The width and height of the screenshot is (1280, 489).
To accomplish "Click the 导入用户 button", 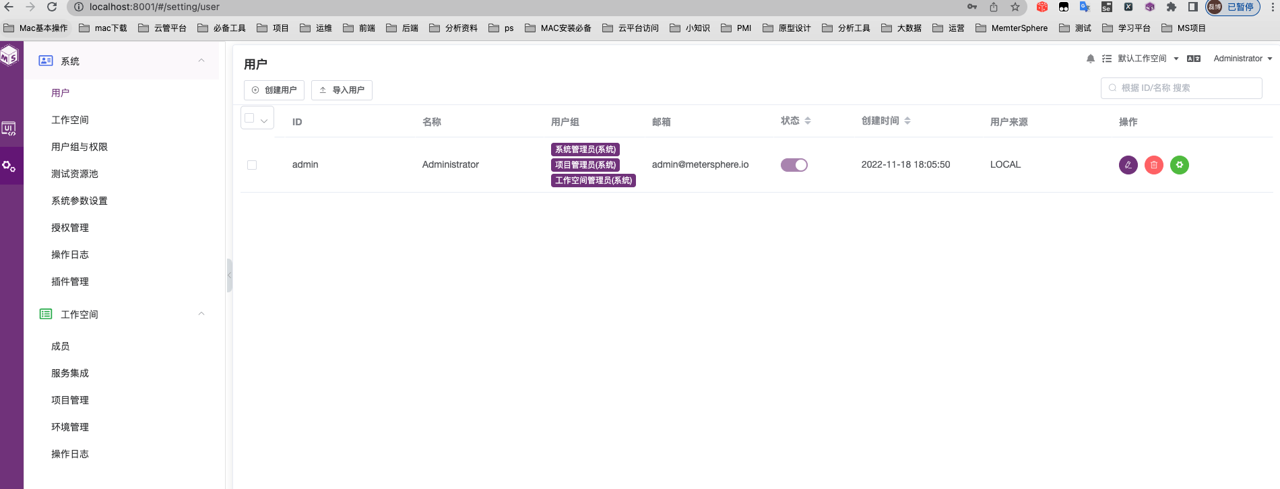I will [342, 90].
